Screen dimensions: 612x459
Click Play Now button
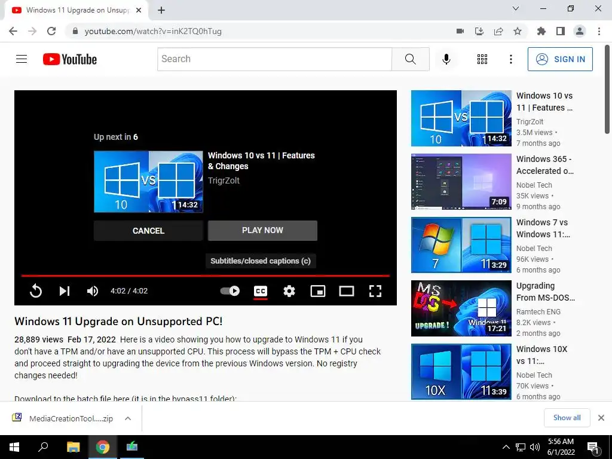click(x=262, y=230)
